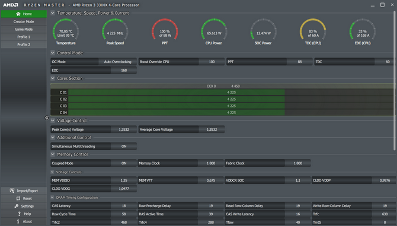
Task: Collapse the Voltage Control section
Action: (x=53, y=121)
